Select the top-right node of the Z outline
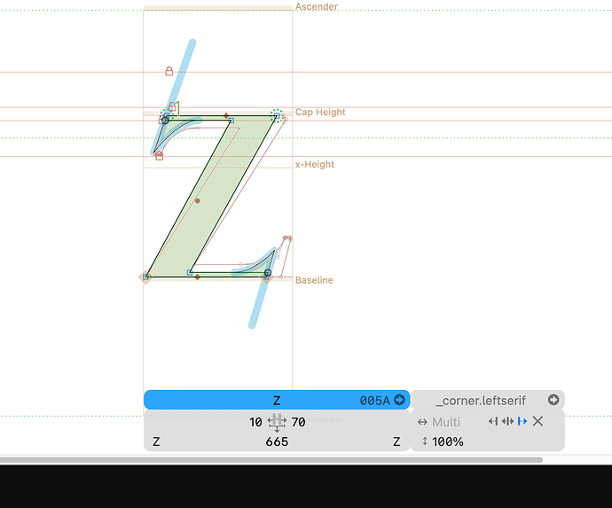 point(277,116)
